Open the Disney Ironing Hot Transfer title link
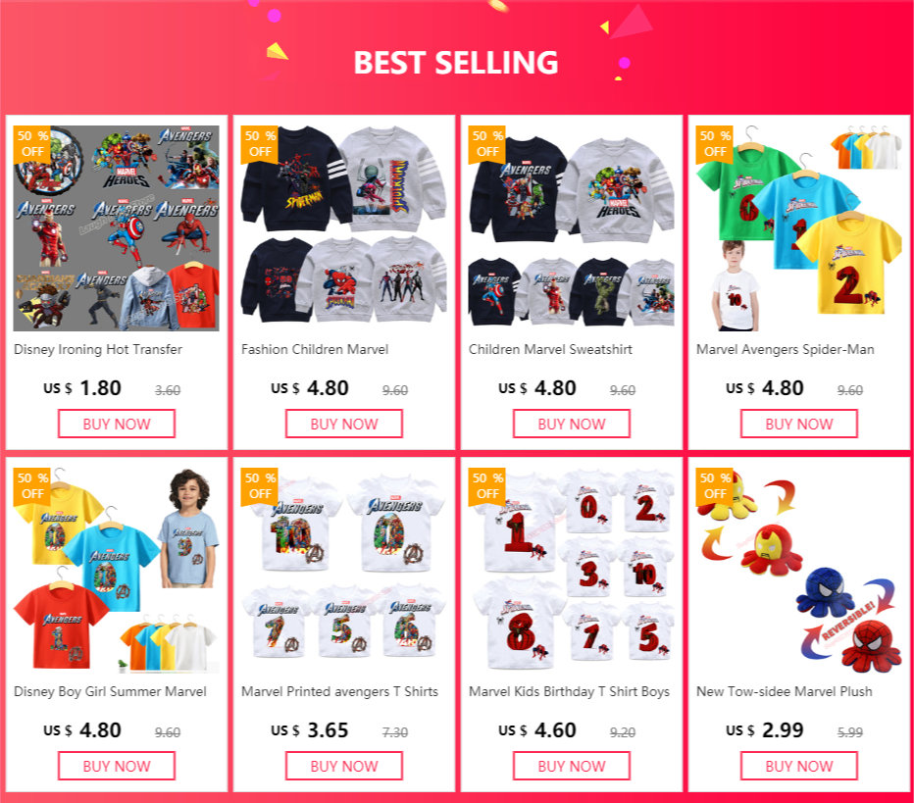Viewport: 914px width, 803px height. tap(98, 350)
